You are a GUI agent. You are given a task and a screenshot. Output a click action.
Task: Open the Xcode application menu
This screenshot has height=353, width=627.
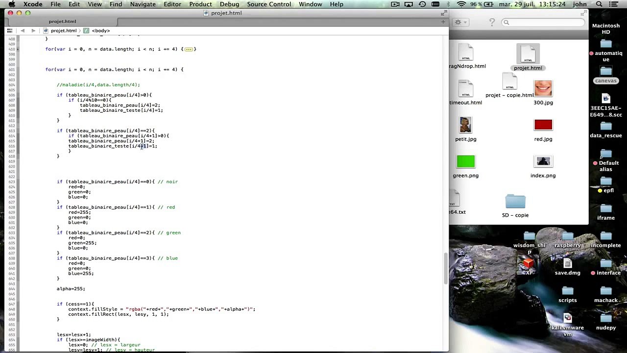click(x=33, y=4)
